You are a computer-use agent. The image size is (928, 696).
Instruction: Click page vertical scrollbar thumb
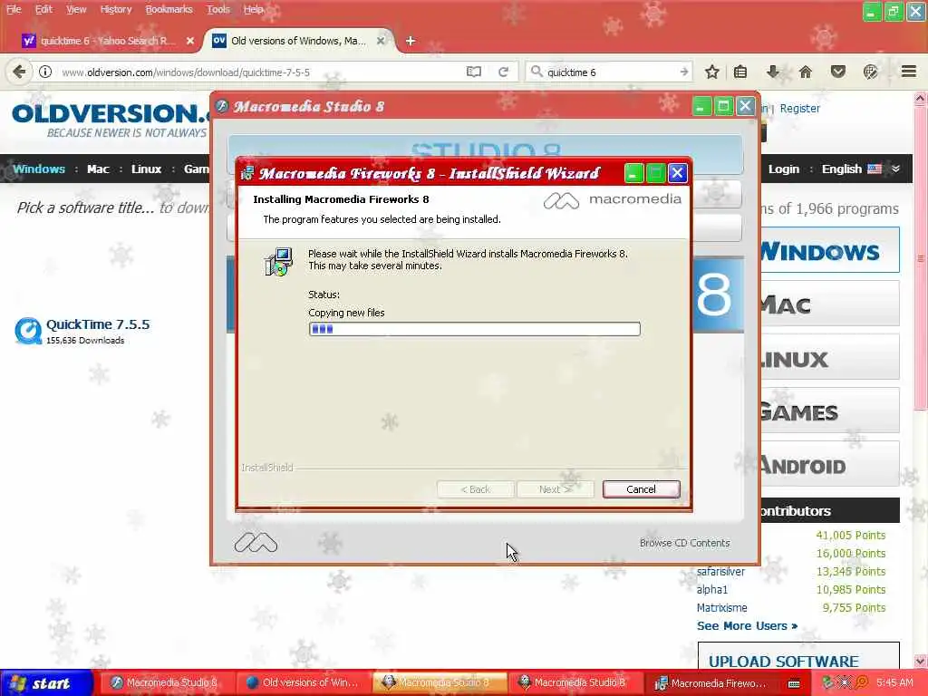pyautogui.click(x=921, y=259)
